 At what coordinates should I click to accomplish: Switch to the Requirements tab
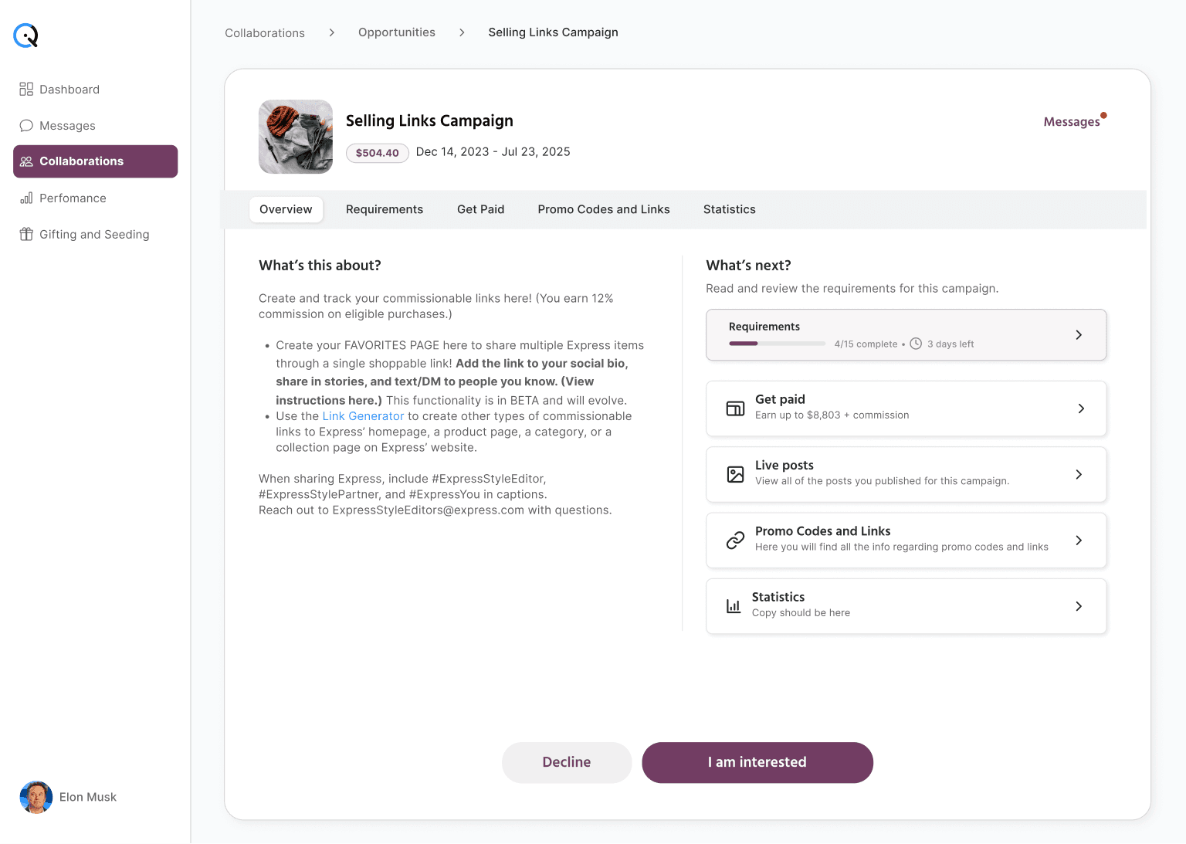pyautogui.click(x=385, y=209)
